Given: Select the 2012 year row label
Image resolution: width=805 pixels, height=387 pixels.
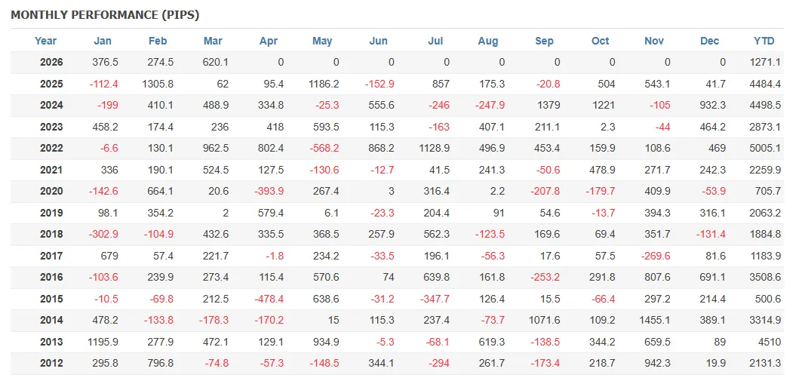Looking at the screenshot, I should click(51, 364).
